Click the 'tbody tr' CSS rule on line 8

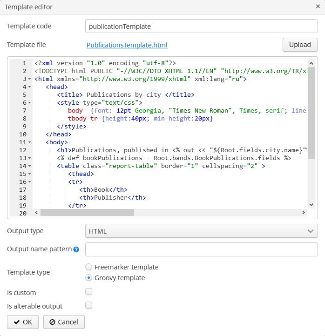(141, 119)
